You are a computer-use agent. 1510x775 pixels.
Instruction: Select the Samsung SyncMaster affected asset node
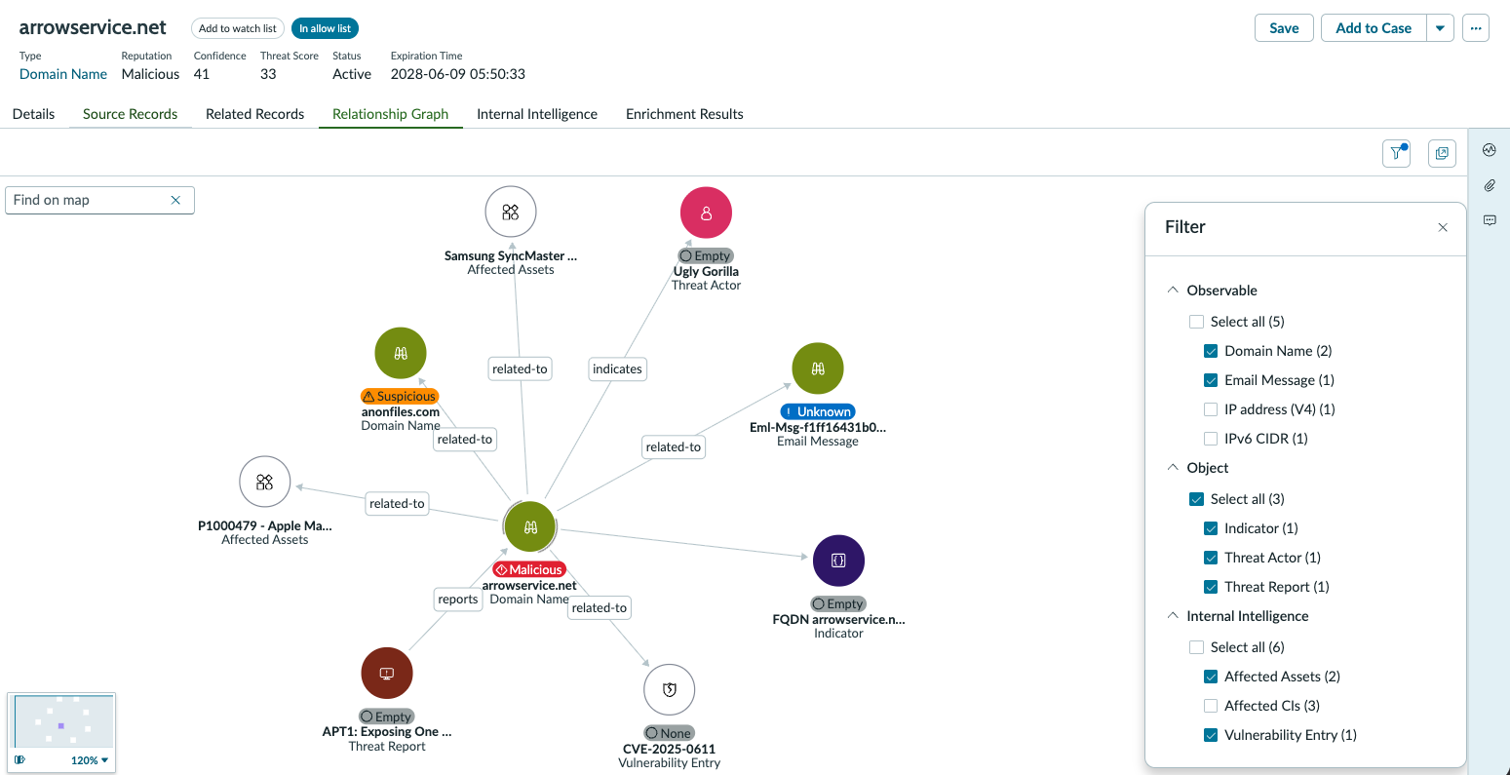pos(511,213)
